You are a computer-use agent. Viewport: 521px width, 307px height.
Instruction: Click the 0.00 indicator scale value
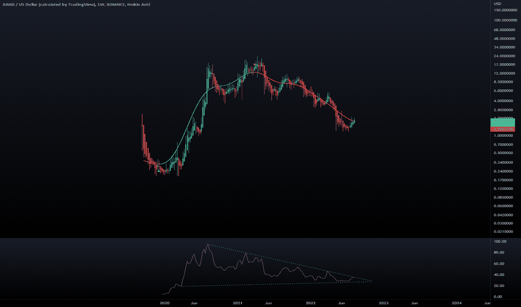tap(498, 297)
